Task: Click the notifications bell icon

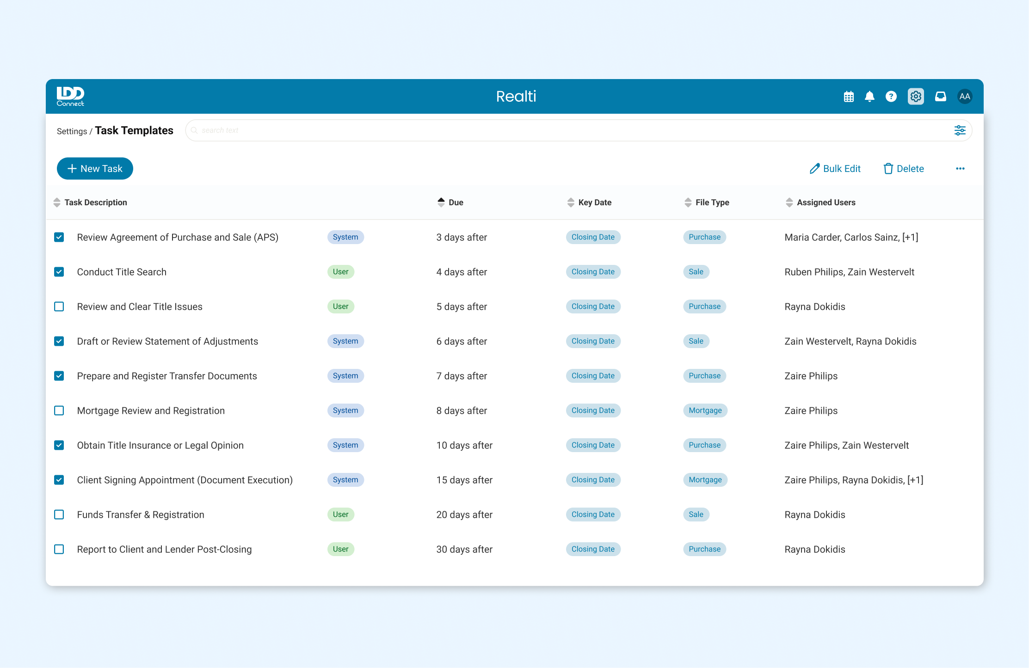Action: 869,97
